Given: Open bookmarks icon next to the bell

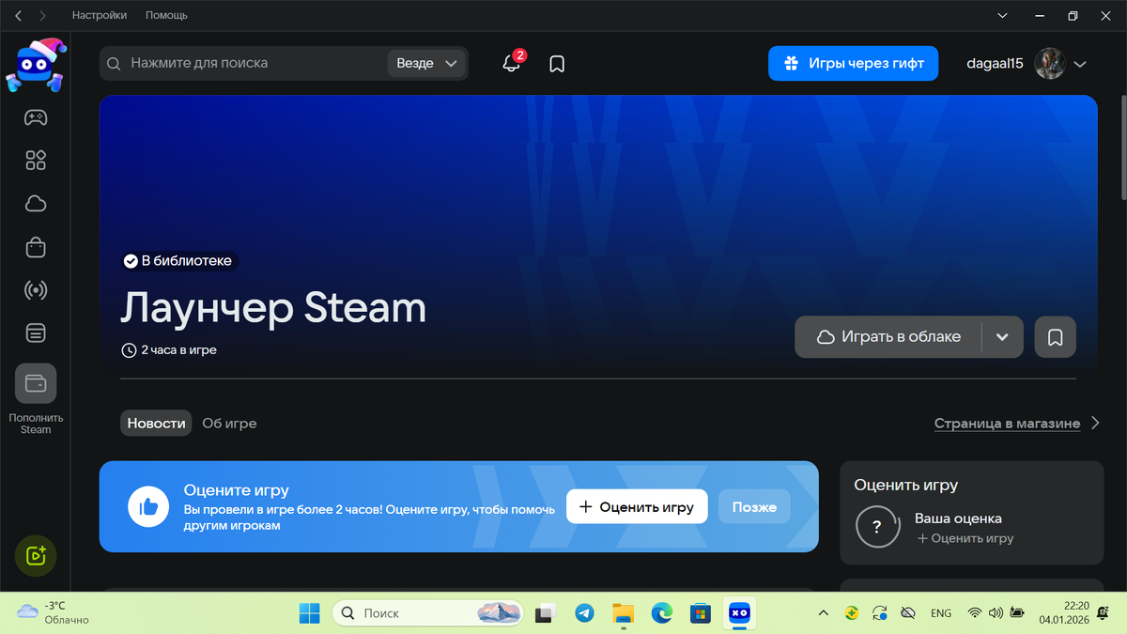Looking at the screenshot, I should pos(557,64).
